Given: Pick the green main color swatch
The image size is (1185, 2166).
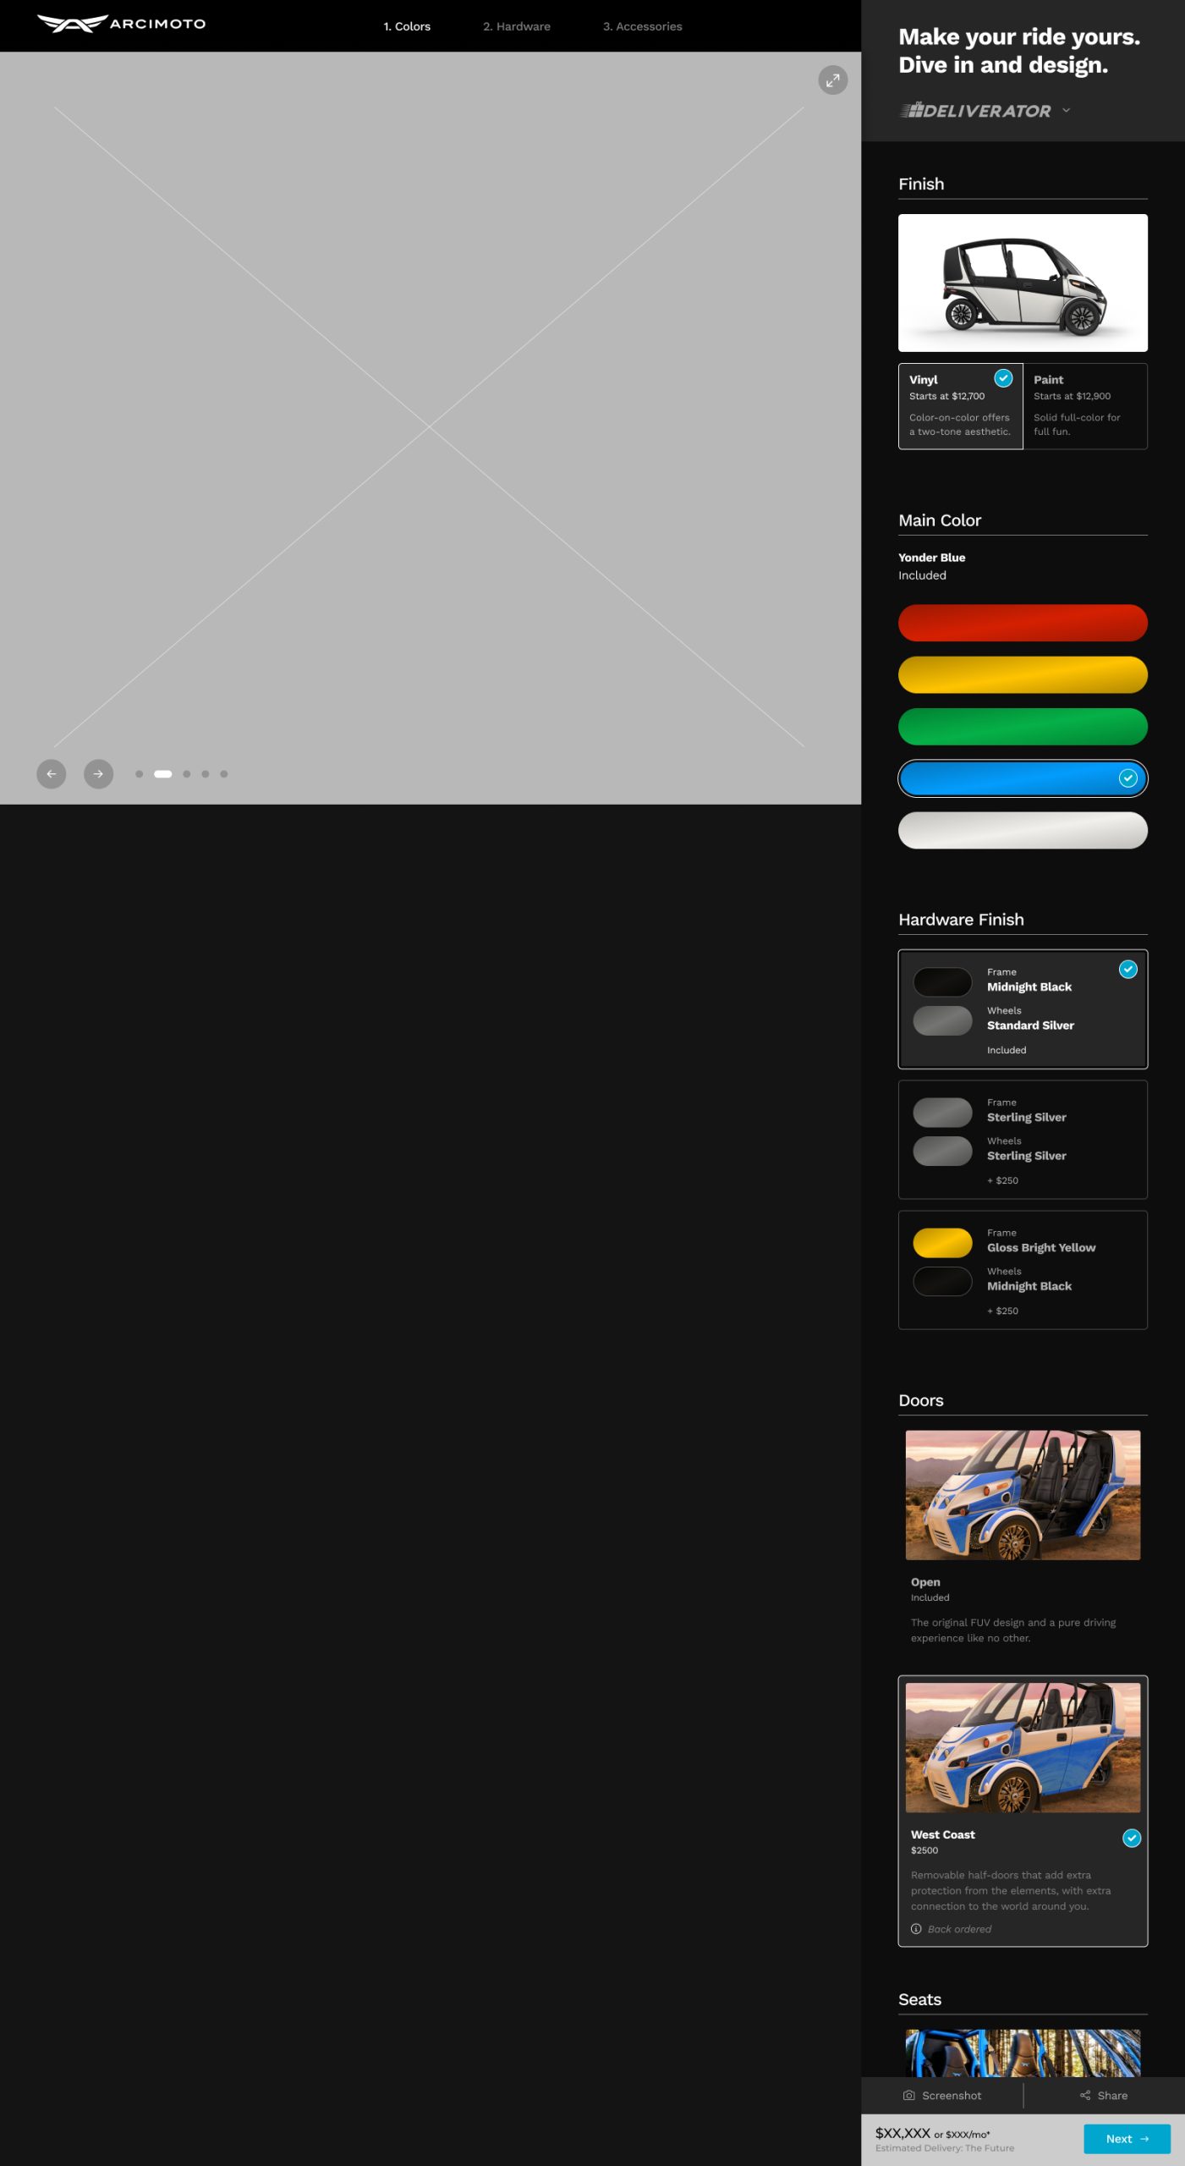Looking at the screenshot, I should point(1022,726).
